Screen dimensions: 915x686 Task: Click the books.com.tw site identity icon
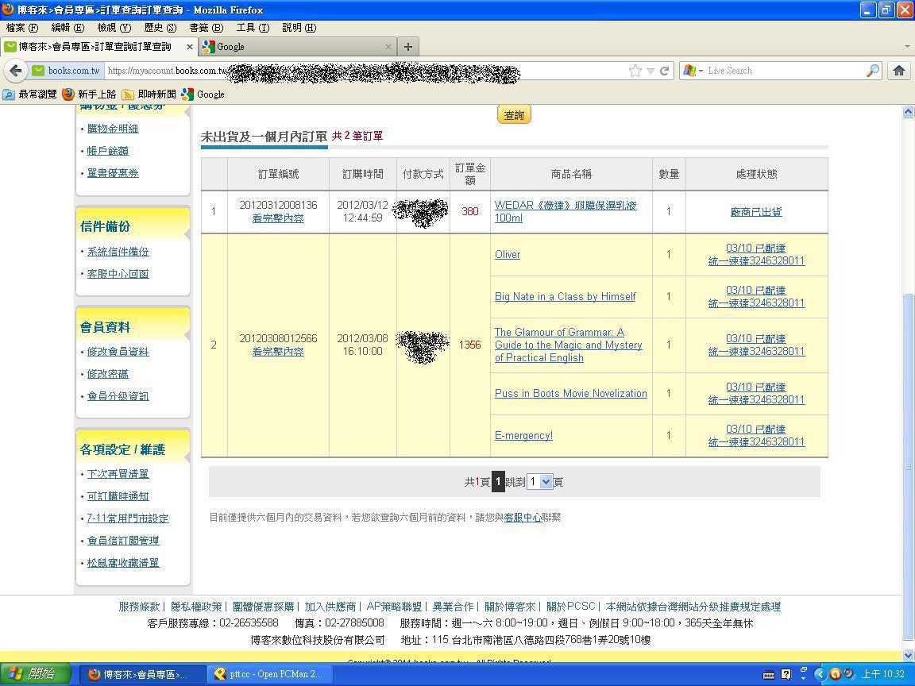coord(65,71)
